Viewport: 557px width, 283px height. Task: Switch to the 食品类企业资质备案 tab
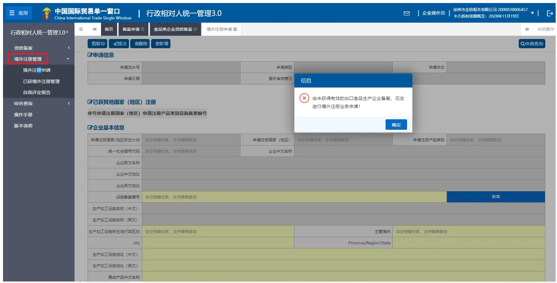pyautogui.click(x=173, y=29)
